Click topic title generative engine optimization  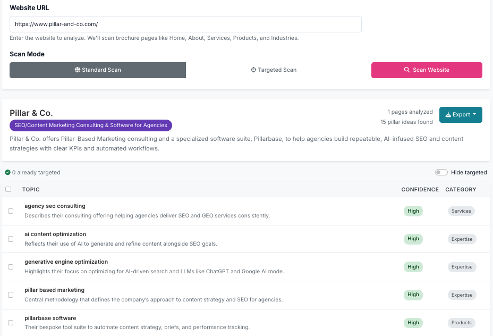tap(66, 262)
